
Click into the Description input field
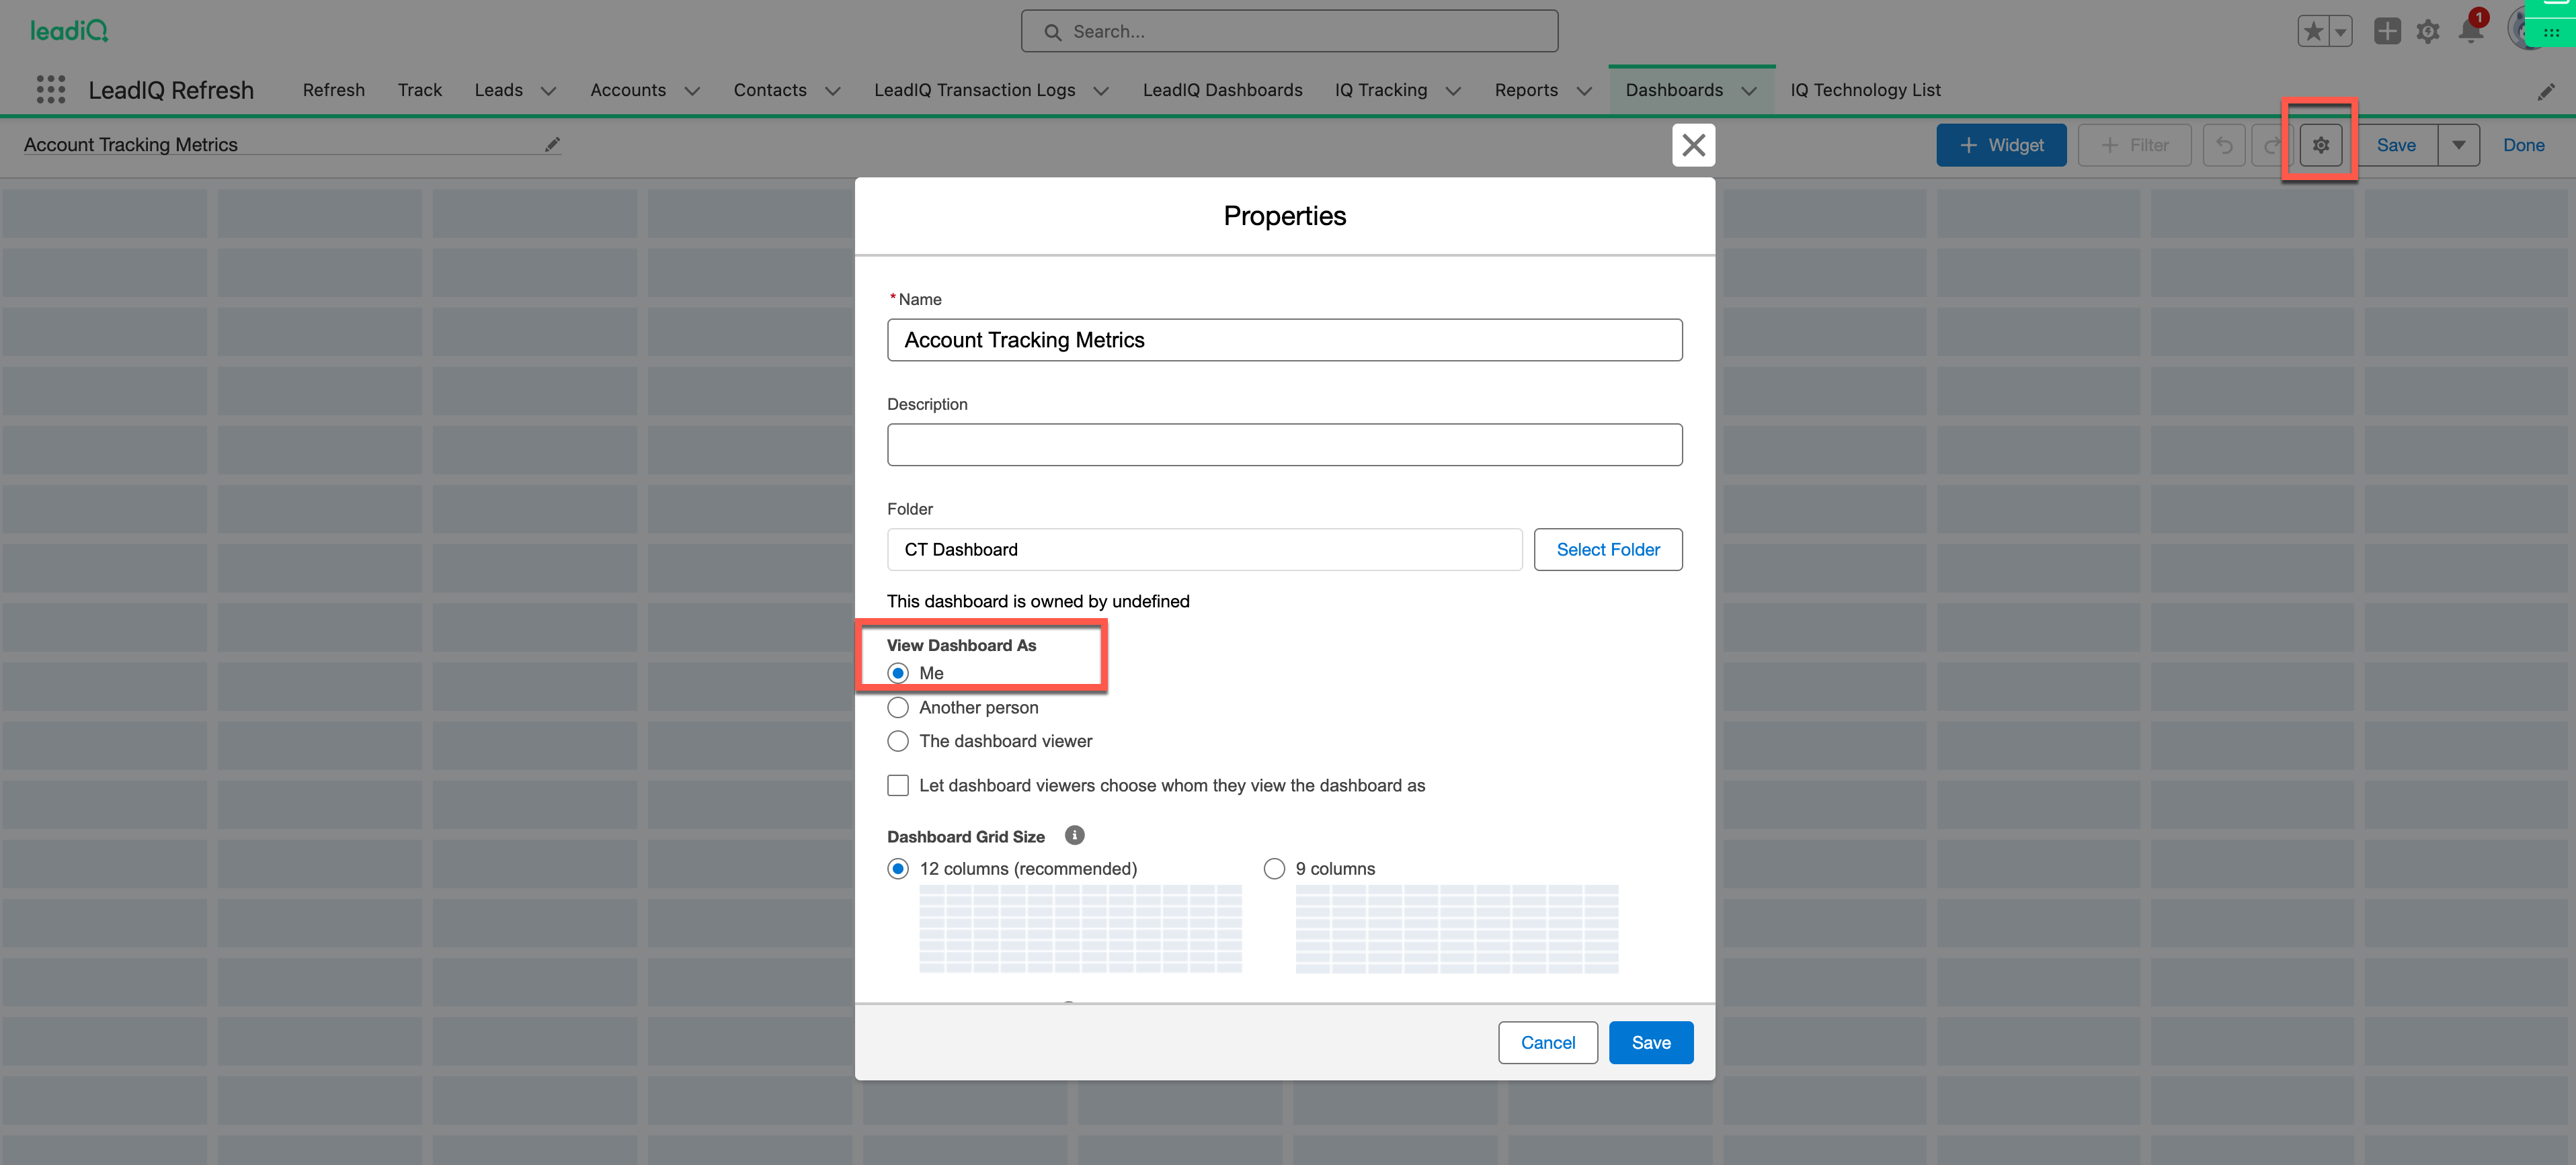[x=1284, y=445]
